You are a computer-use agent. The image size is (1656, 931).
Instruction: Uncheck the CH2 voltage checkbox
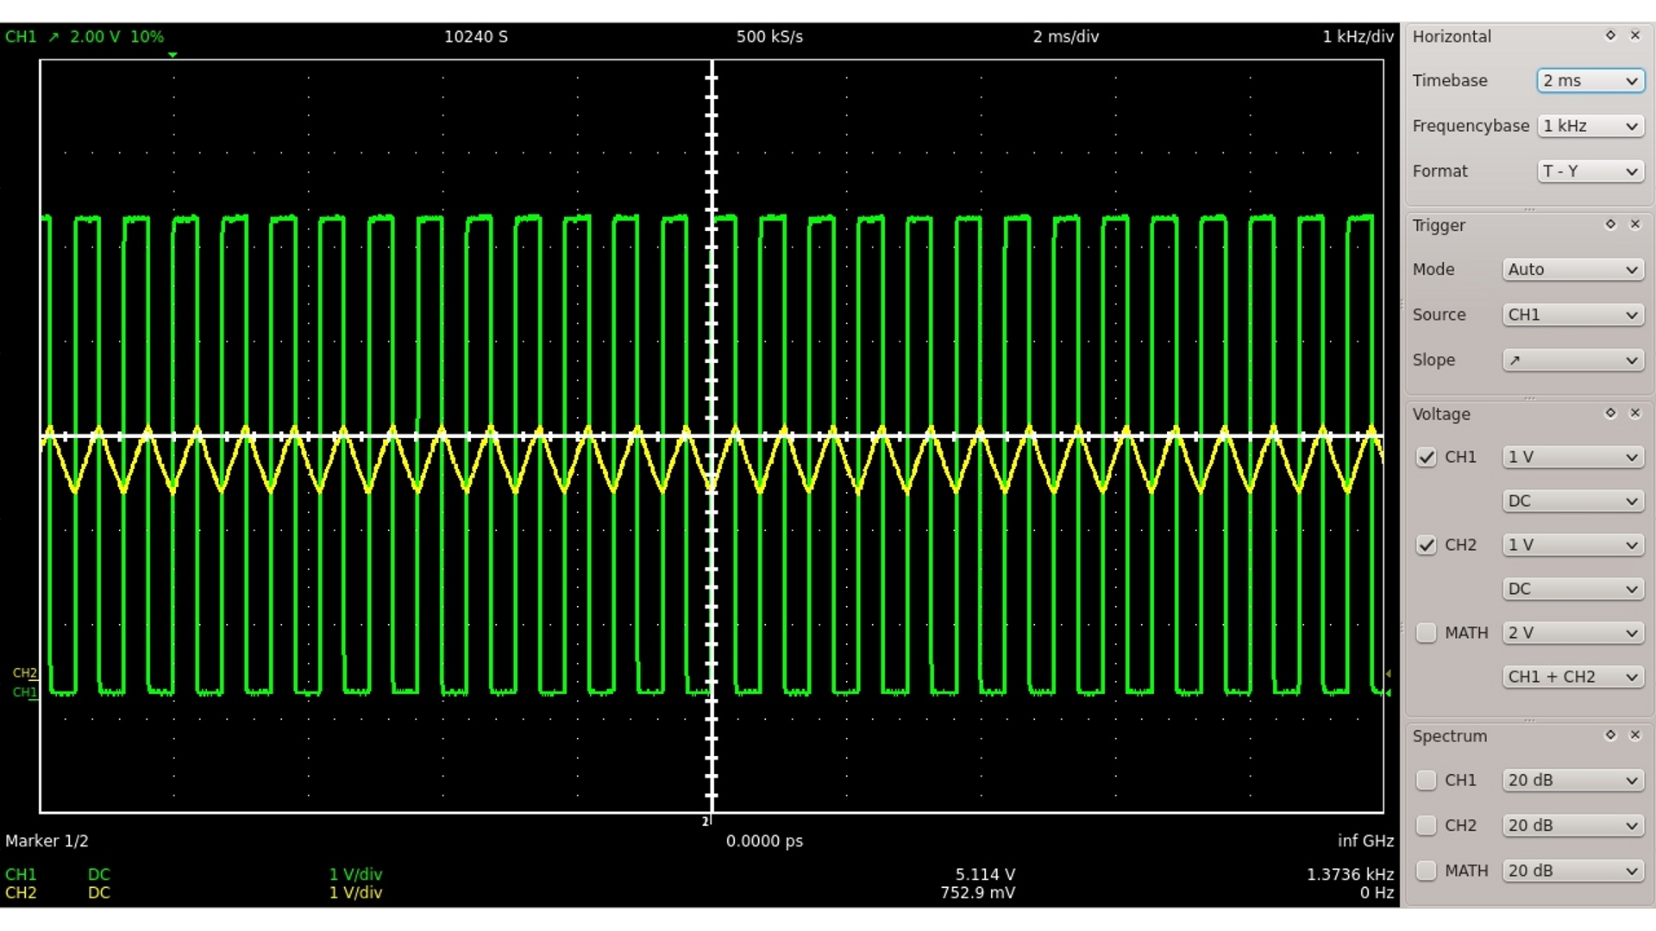click(1427, 545)
